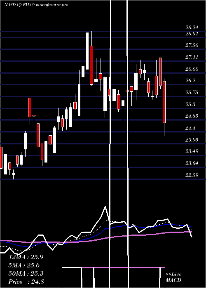Screen dimensions: 206x288
Task: Click the 28.24 price level label
Action: tap(192, 28)
